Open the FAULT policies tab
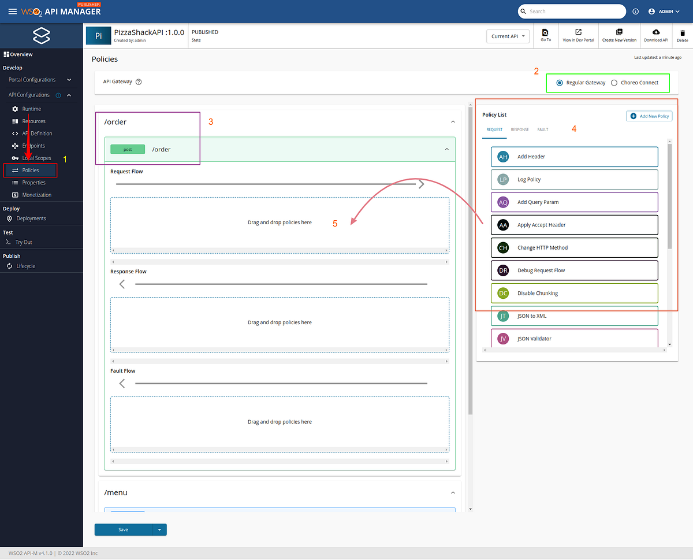 tap(542, 129)
